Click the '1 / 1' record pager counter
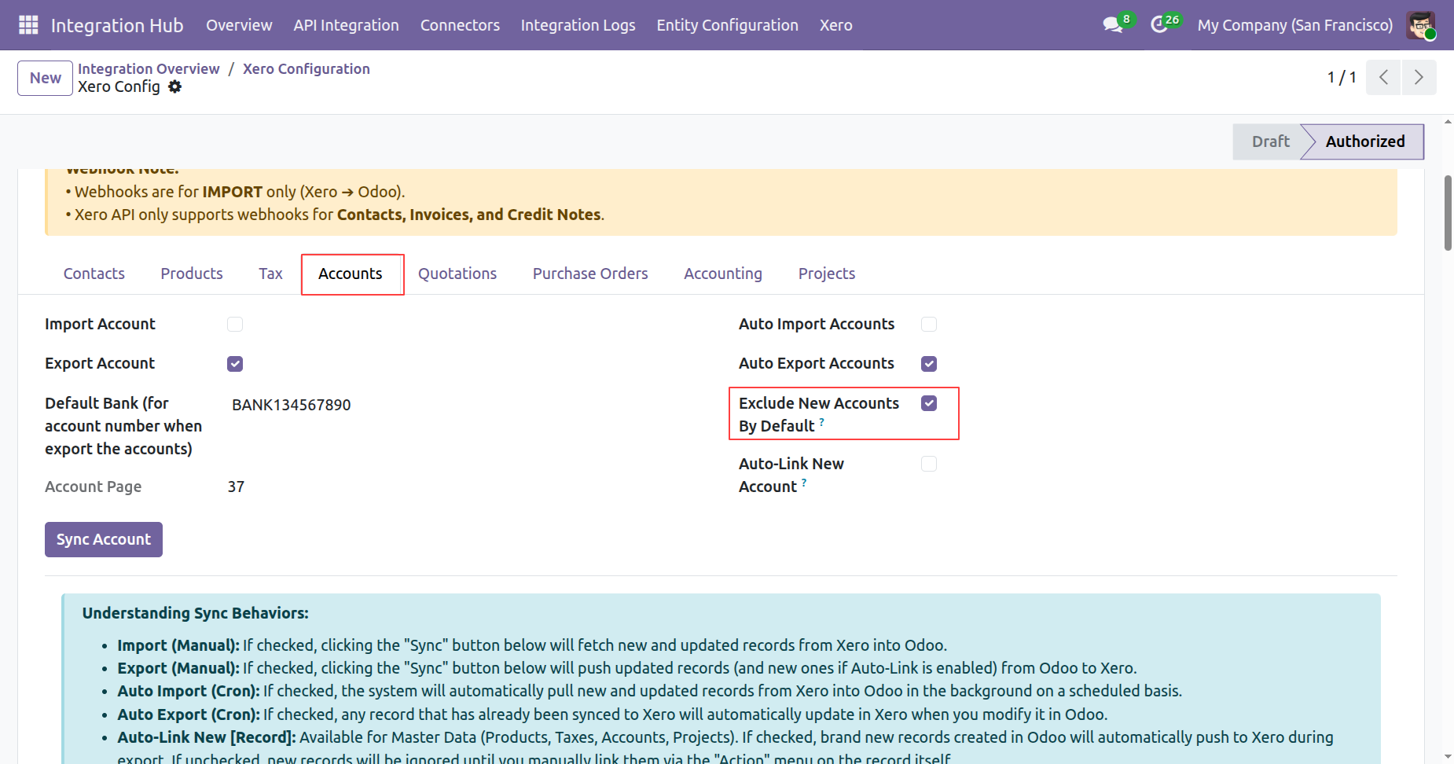Viewport: 1454px width, 764px height. [x=1342, y=77]
